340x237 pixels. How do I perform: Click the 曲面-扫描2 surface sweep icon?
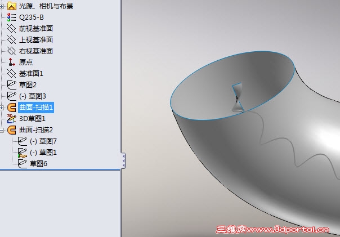pyautogui.click(x=11, y=130)
